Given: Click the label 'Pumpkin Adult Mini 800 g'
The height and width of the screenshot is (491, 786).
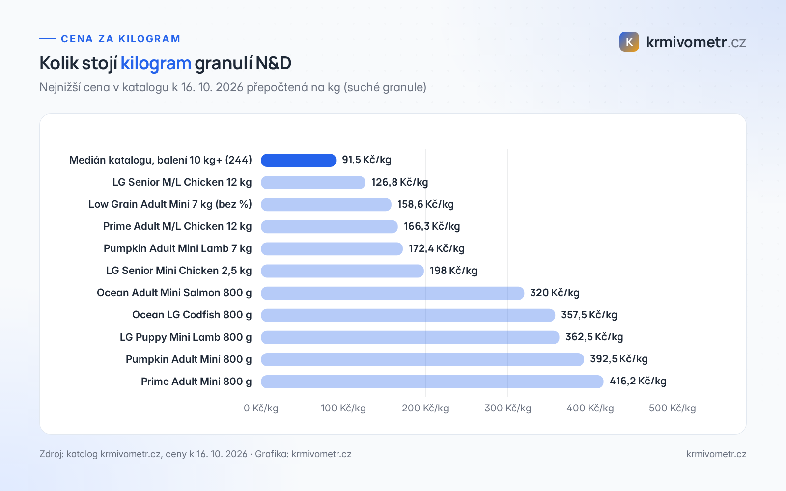Looking at the screenshot, I should click(189, 359).
